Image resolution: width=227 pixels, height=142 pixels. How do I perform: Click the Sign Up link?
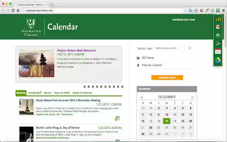(141, 48)
